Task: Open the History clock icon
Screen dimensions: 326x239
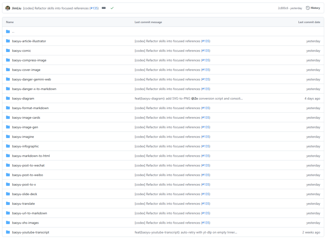Action: coord(308,8)
